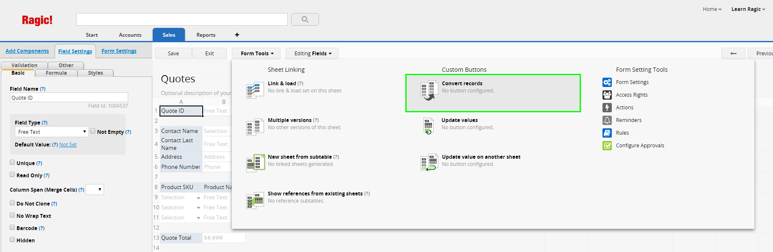
Task: Click the top search input field
Action: point(182,19)
